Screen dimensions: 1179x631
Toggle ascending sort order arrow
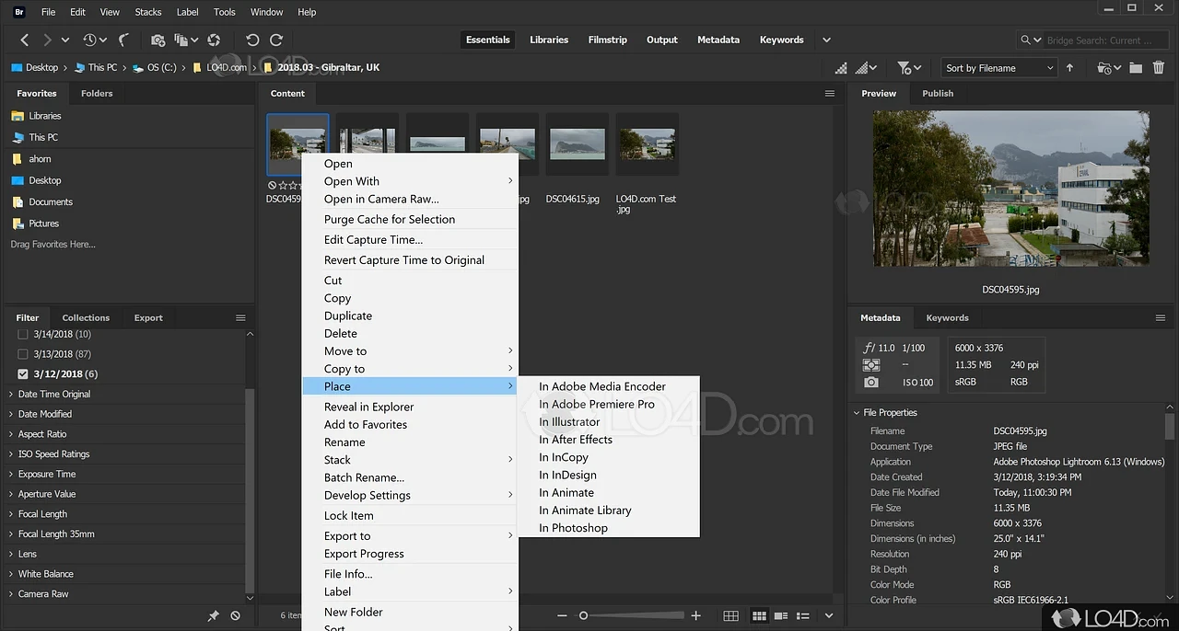pyautogui.click(x=1069, y=68)
